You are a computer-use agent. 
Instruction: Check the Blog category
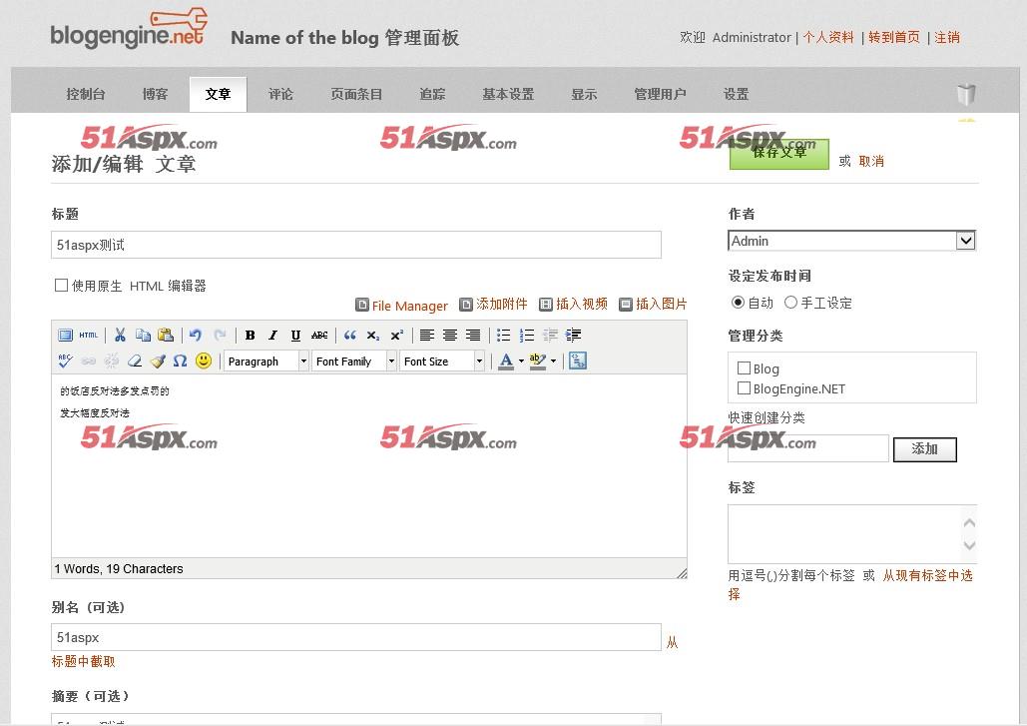click(x=745, y=368)
